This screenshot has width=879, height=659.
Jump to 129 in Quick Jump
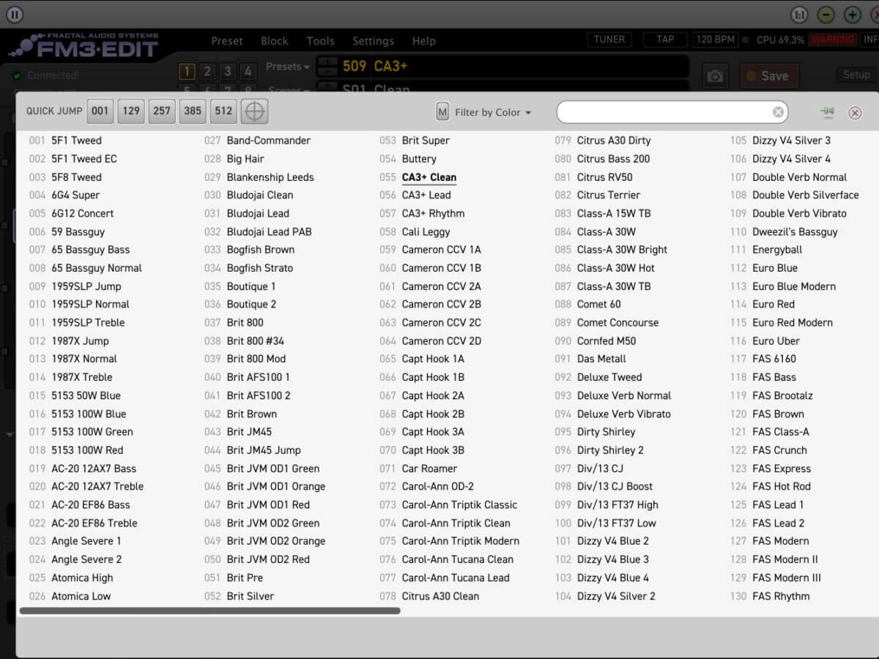[x=131, y=111]
